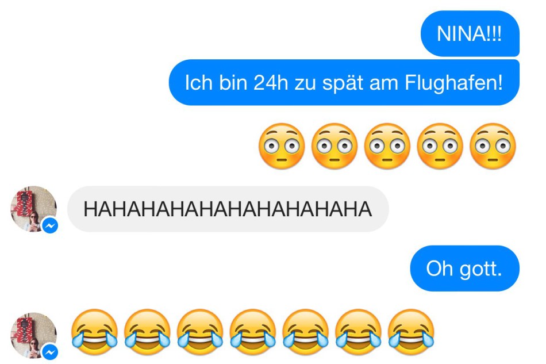Click the last tears-of-joy emoji
The width and height of the screenshot is (546, 364).
pyautogui.click(x=411, y=332)
